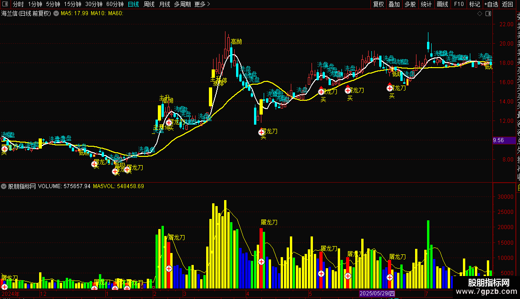Open the 统计 statistics tool
Viewport: 520px width, 299px height.
click(x=426, y=4)
